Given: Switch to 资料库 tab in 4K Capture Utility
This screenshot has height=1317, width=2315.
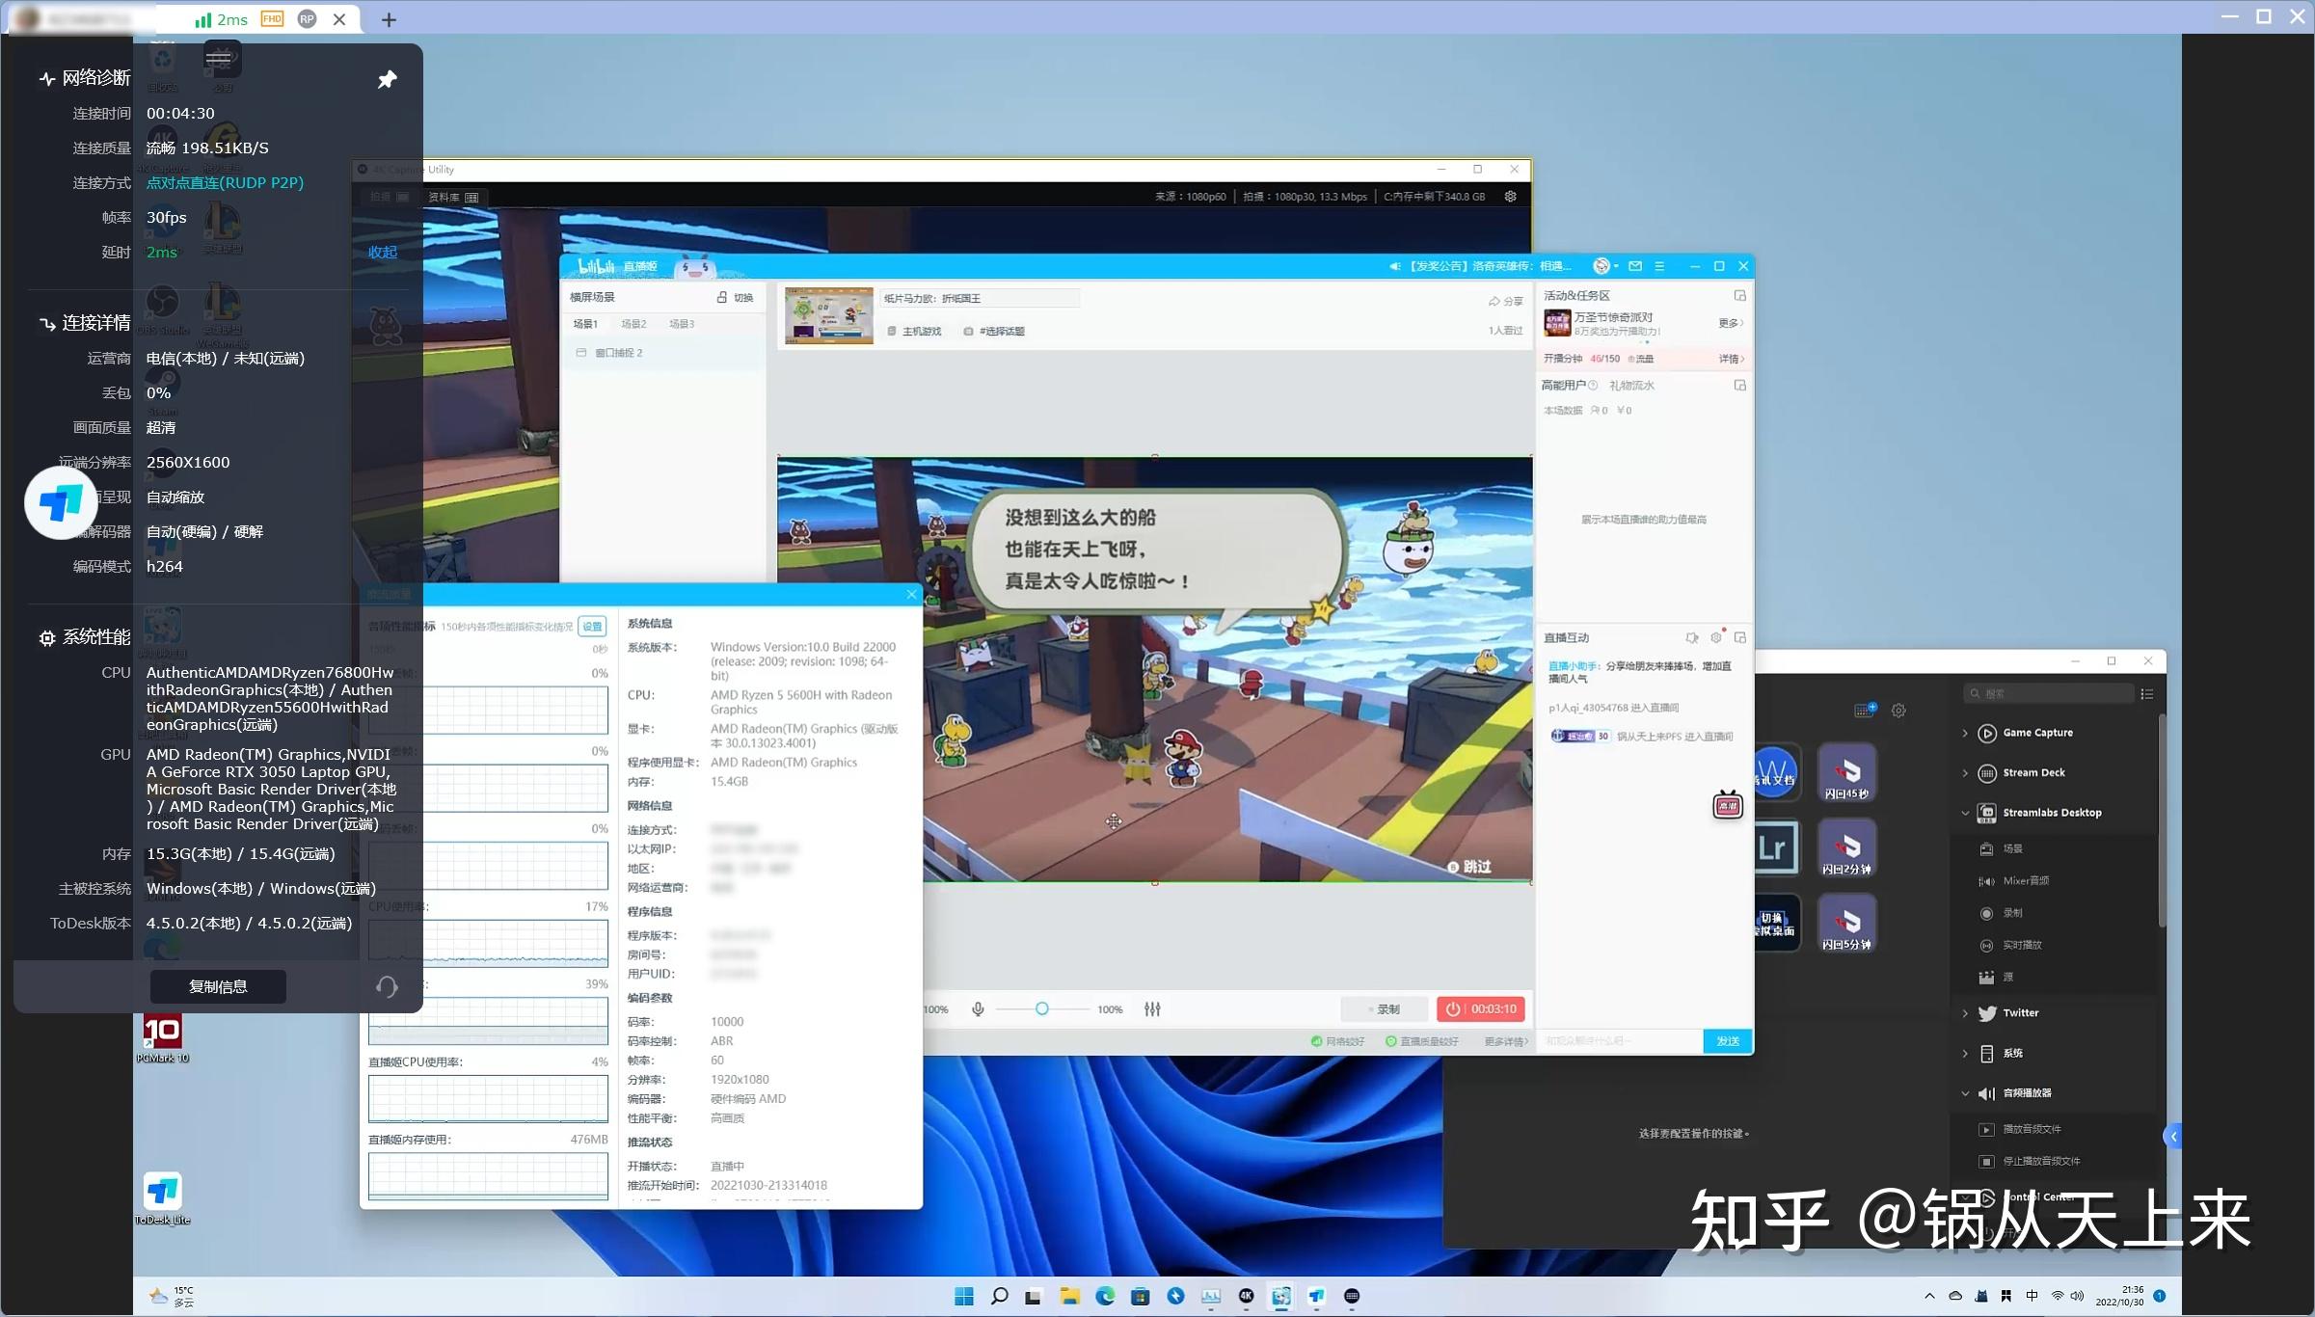Looking at the screenshot, I should tap(453, 197).
